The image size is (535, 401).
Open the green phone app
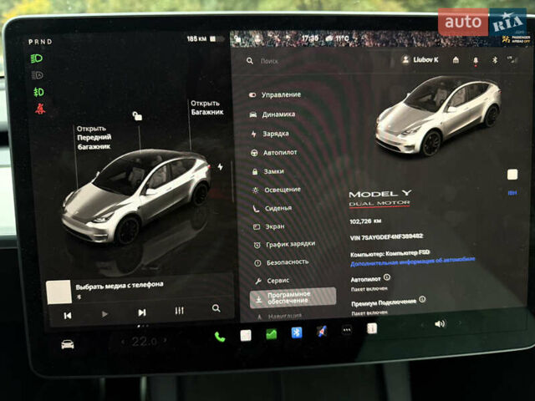[x=220, y=338]
